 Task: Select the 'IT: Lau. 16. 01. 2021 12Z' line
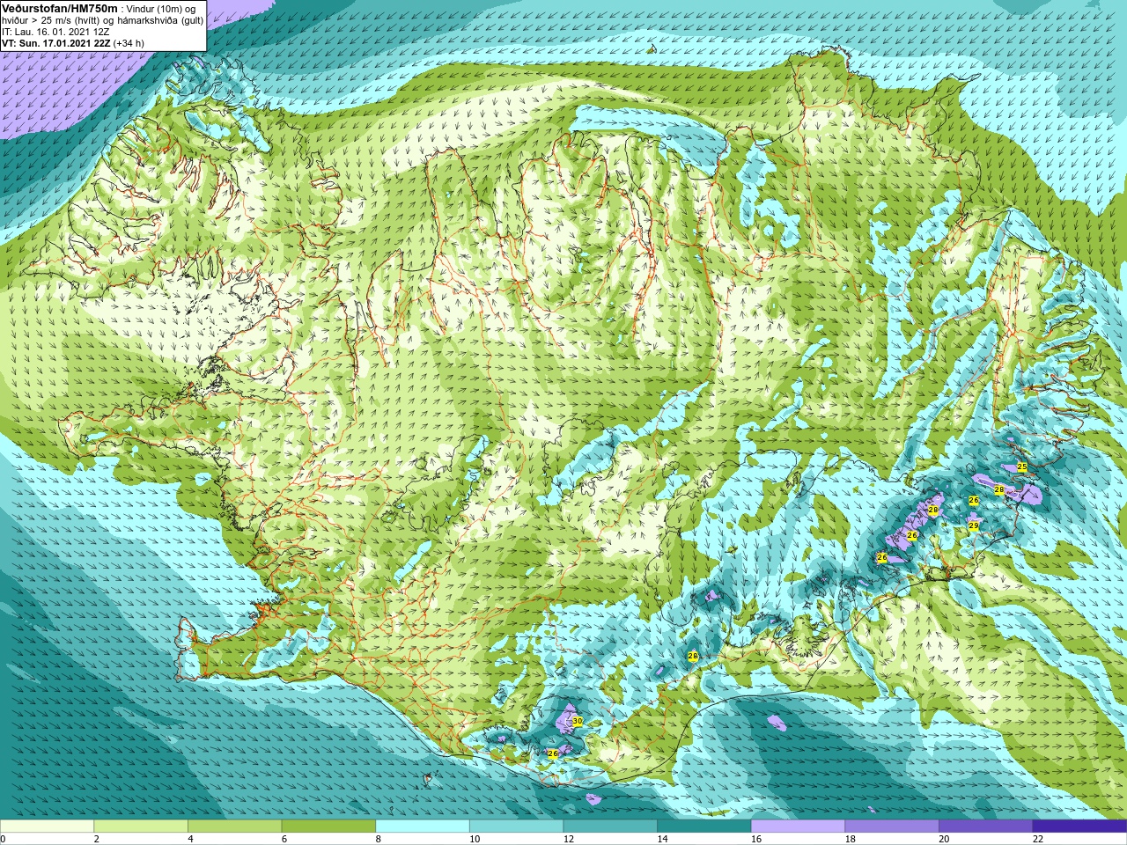point(55,32)
